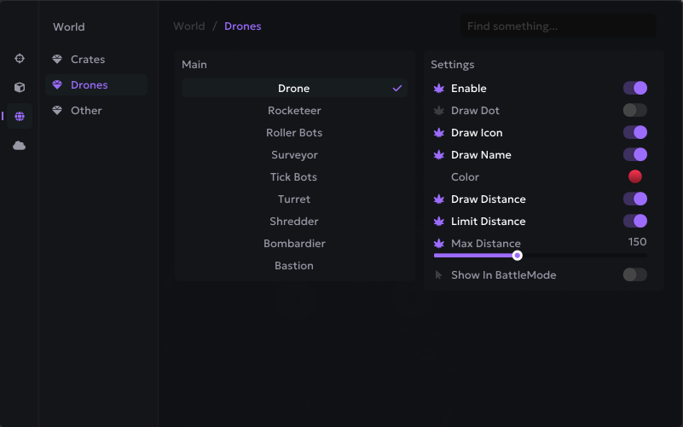The width and height of the screenshot is (683, 427).
Task: Select Bombardier in the Main list
Action: [294, 244]
